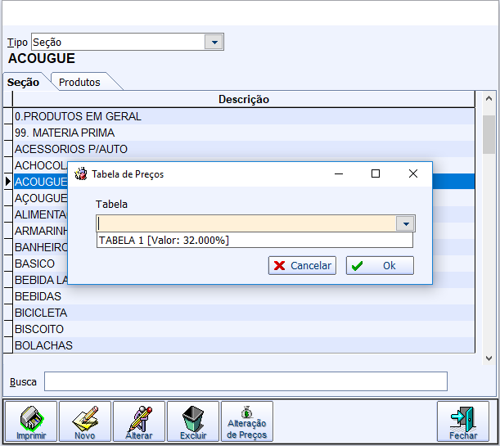Switch to the Produtos tab
Image resolution: width=500 pixels, height=446 pixels.
[x=80, y=82]
